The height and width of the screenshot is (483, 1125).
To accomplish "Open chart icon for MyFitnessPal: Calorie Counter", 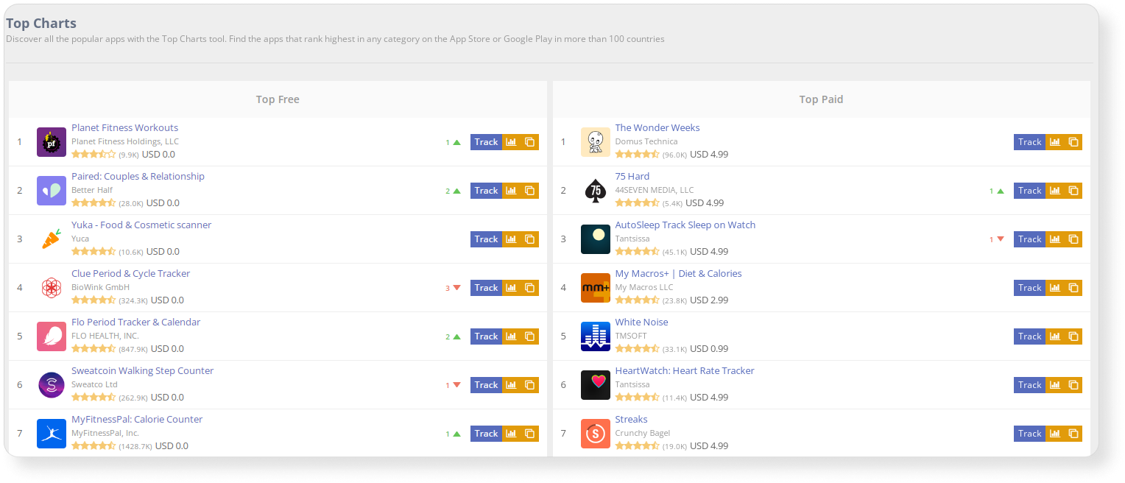I will coord(511,434).
